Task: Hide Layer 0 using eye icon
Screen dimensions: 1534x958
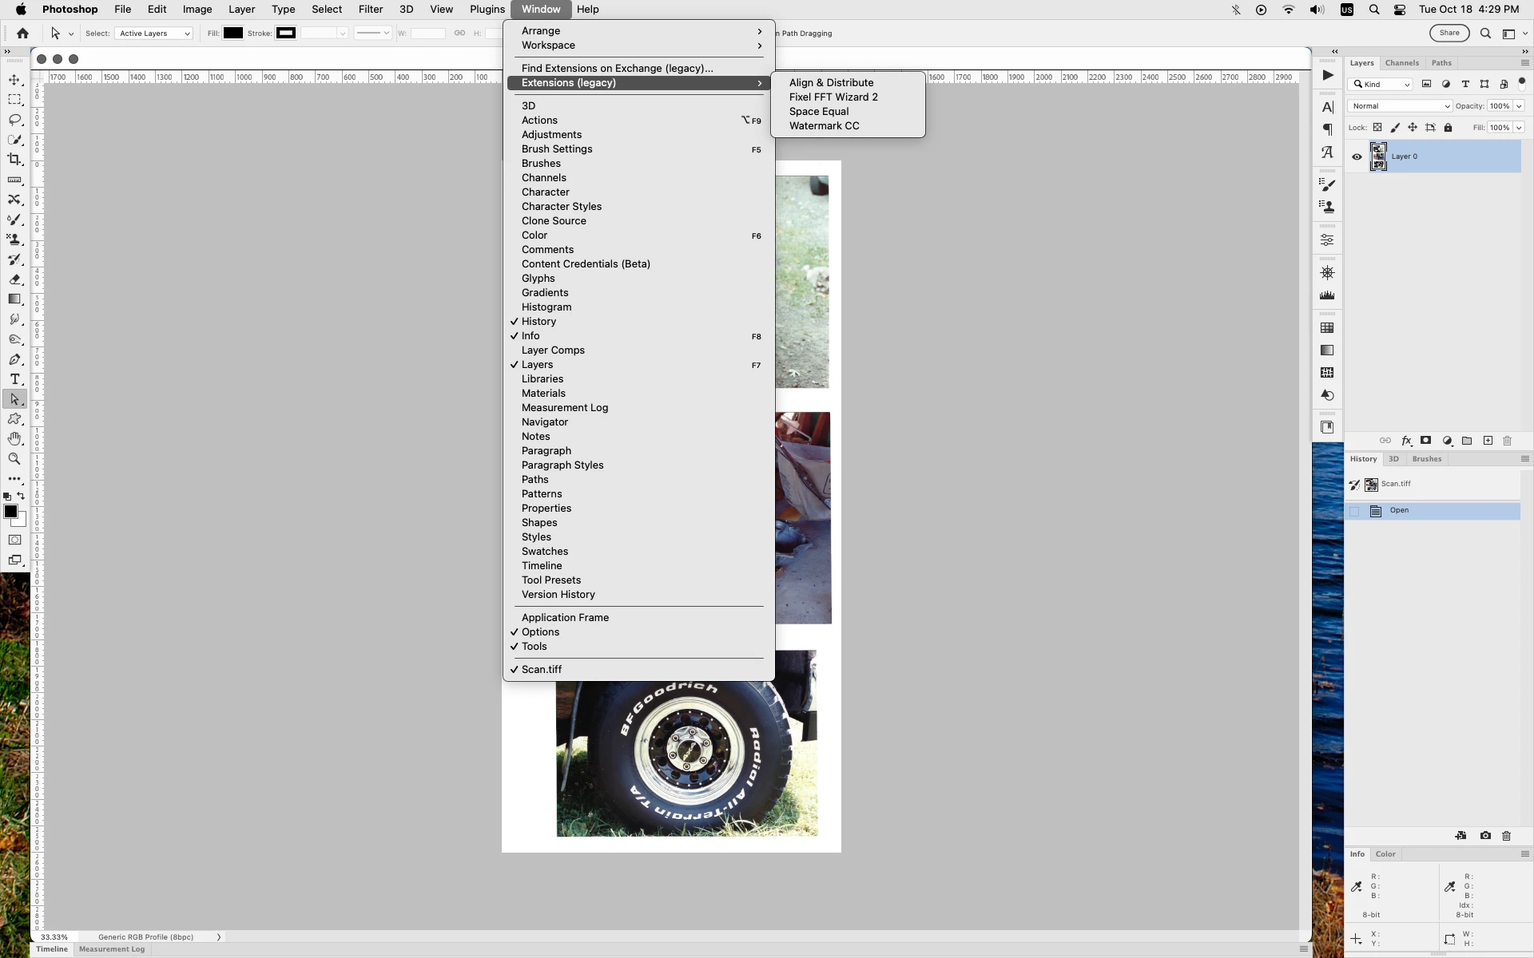Action: tap(1357, 156)
